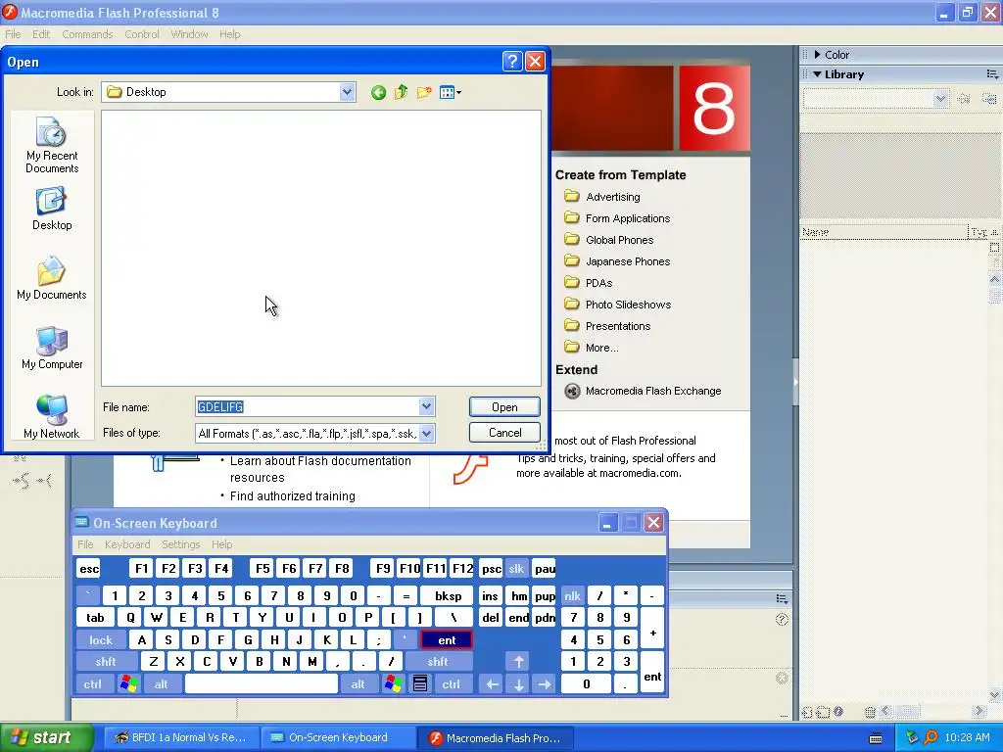The width and height of the screenshot is (1003, 752).
Task: Select Desktop shortcut in places bar
Action: (52, 209)
